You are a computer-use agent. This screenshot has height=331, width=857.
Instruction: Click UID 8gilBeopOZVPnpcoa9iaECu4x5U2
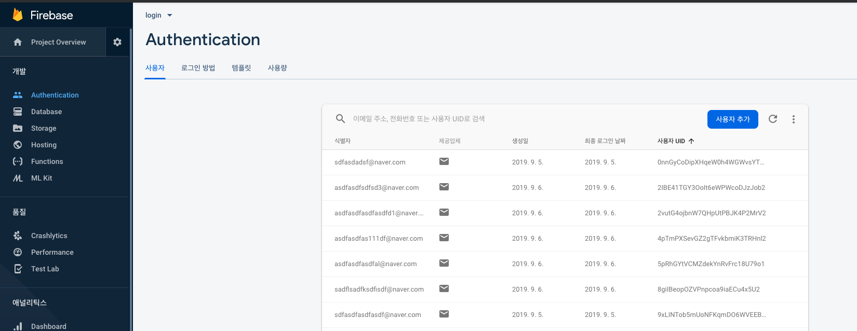(708, 289)
